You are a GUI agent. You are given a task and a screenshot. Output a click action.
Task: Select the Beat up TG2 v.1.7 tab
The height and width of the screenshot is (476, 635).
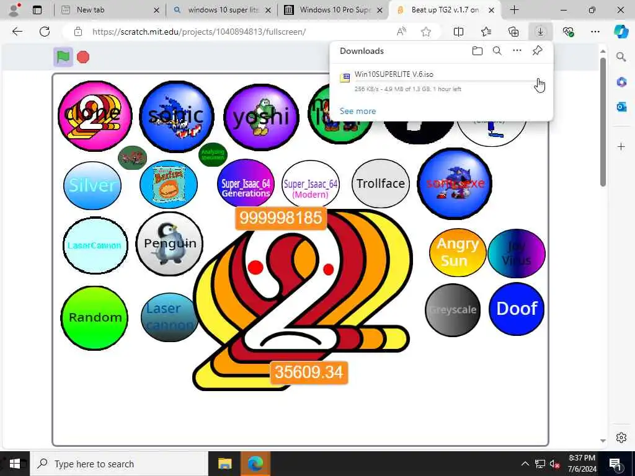[445, 10]
